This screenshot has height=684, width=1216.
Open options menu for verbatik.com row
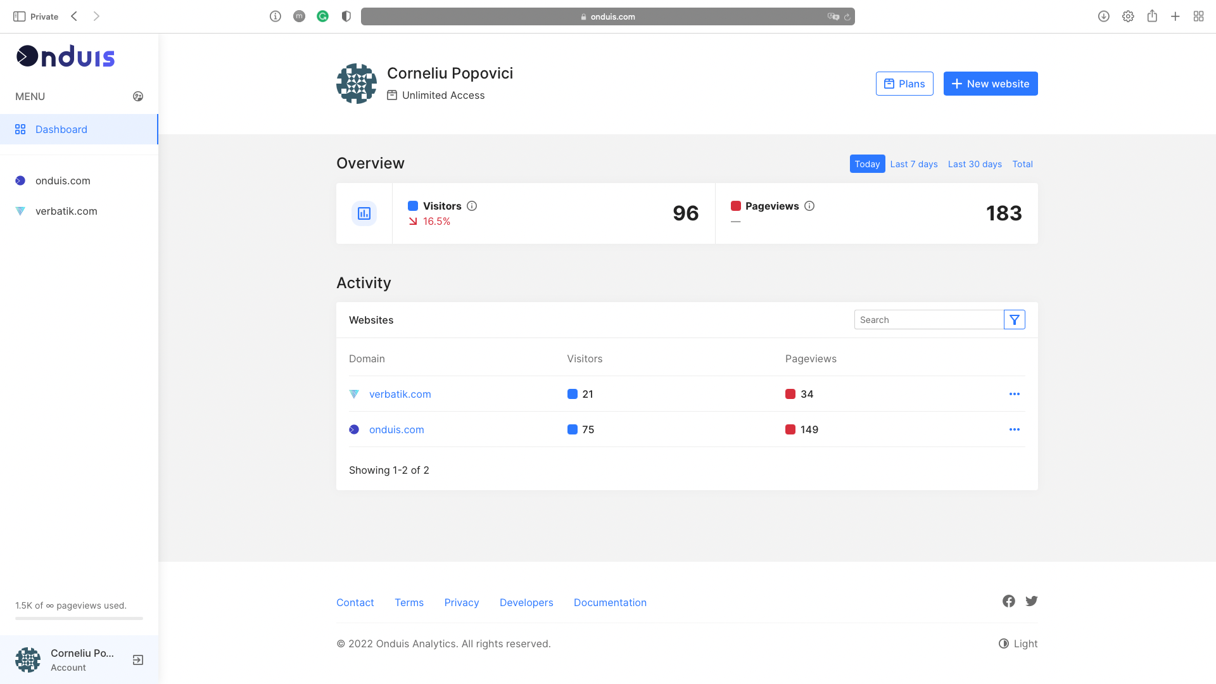[1015, 394]
